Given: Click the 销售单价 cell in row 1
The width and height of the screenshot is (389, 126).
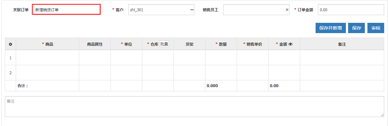Looking at the screenshot, I should click(253, 58).
